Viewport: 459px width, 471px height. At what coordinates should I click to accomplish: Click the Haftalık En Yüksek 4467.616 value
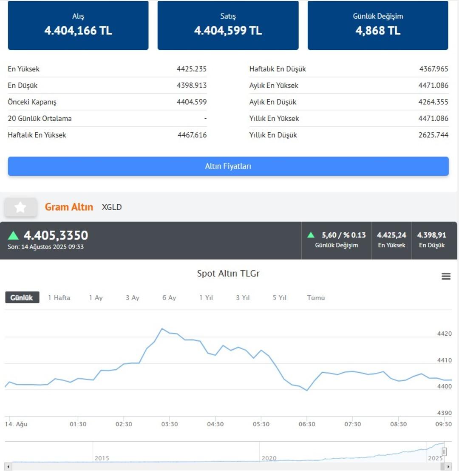coord(192,135)
